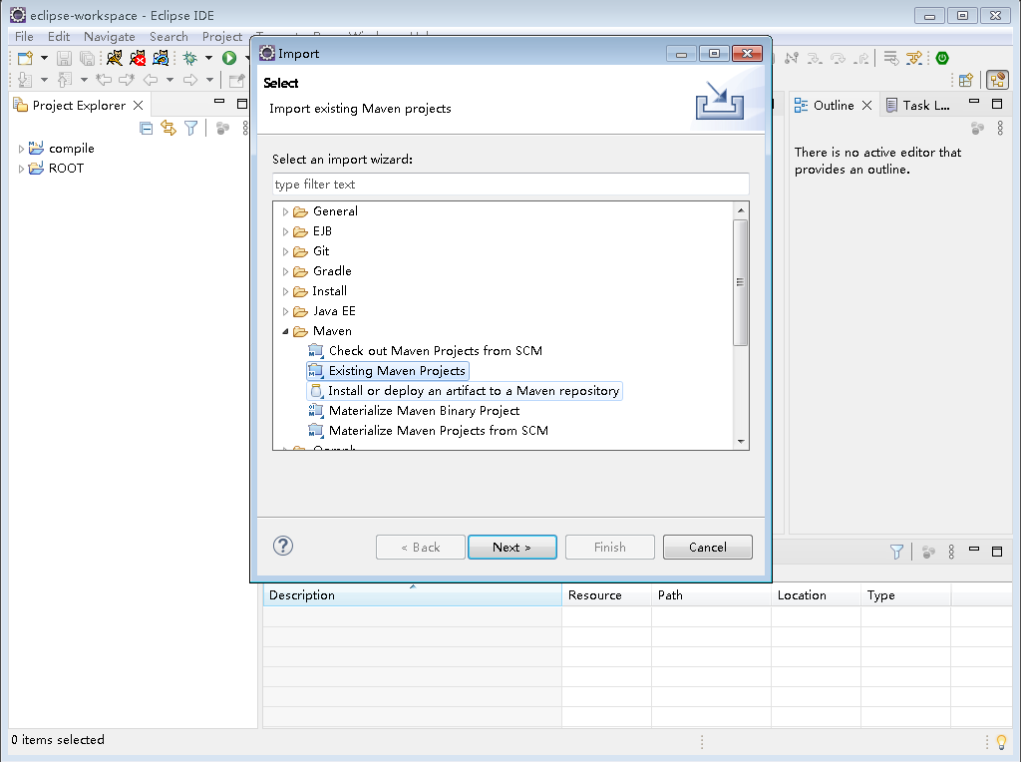
Task: Open the Outline panel View Menu dots
Action: pos(1000,129)
